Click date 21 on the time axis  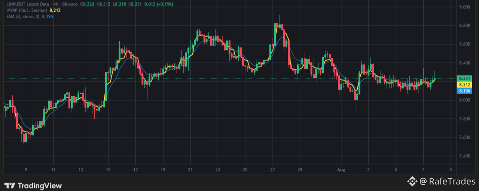coord(190,170)
